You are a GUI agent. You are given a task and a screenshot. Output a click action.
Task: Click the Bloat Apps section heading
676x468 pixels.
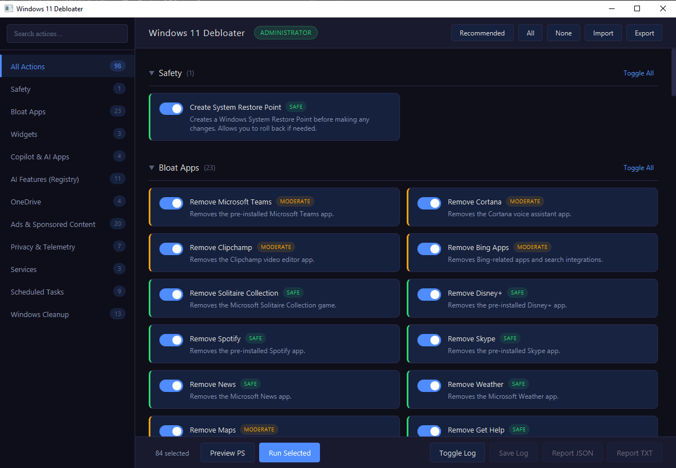179,168
